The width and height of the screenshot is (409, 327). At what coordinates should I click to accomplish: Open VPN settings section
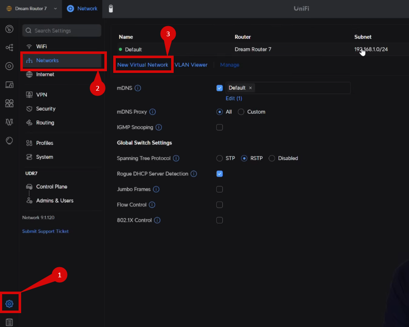coord(62,95)
